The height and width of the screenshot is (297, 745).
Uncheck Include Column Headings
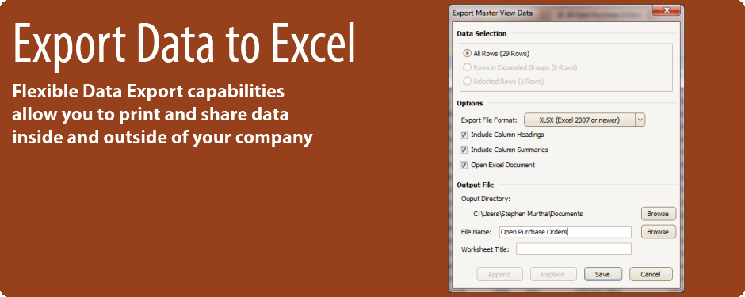point(464,135)
